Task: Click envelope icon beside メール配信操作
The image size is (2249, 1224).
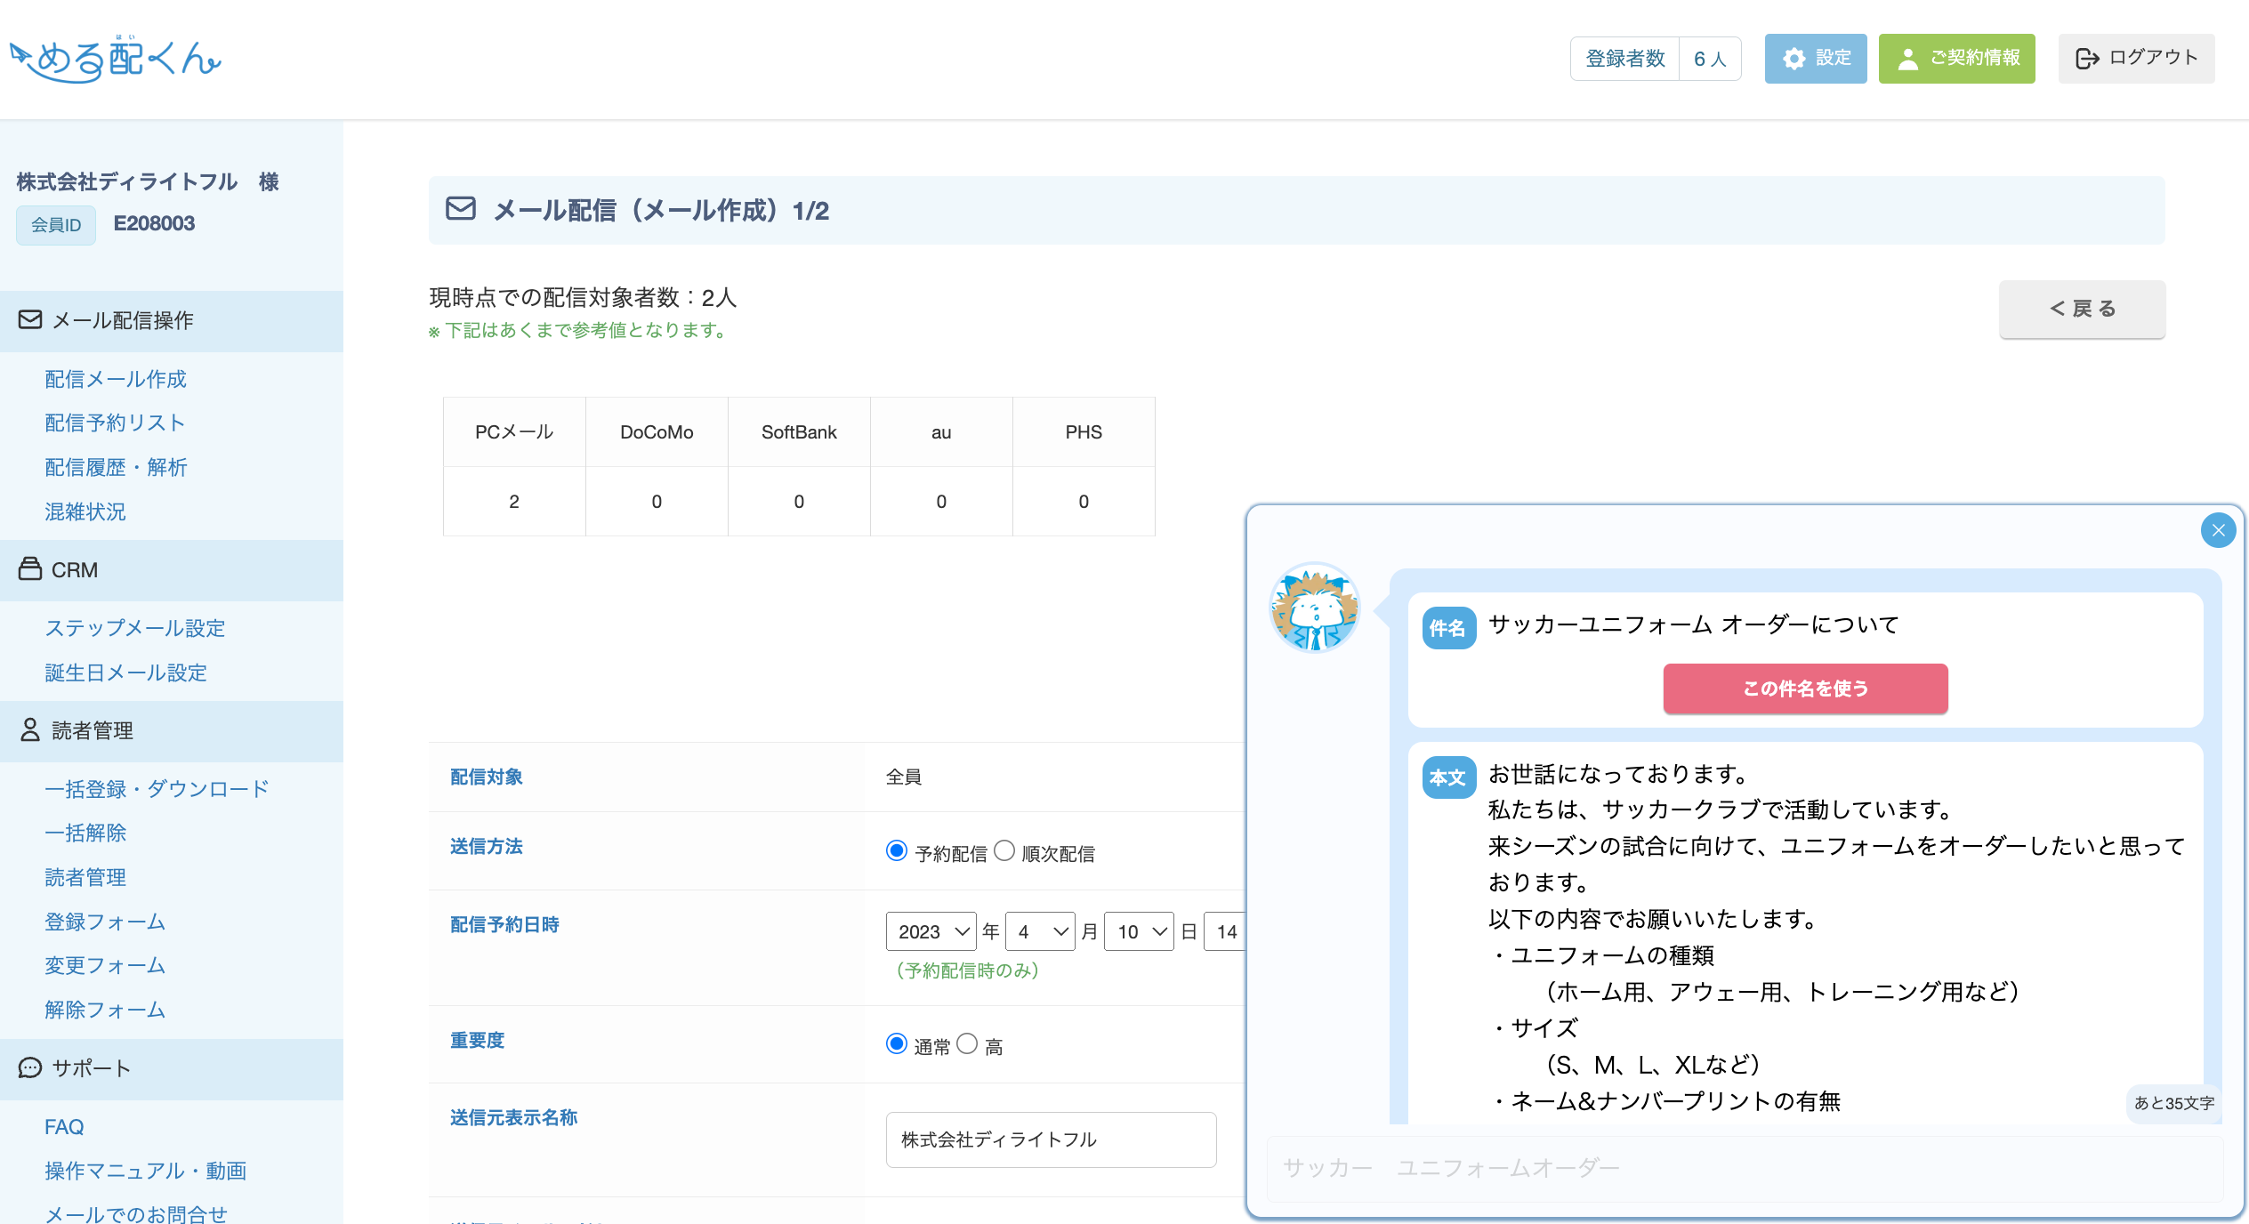Action: [x=30, y=319]
